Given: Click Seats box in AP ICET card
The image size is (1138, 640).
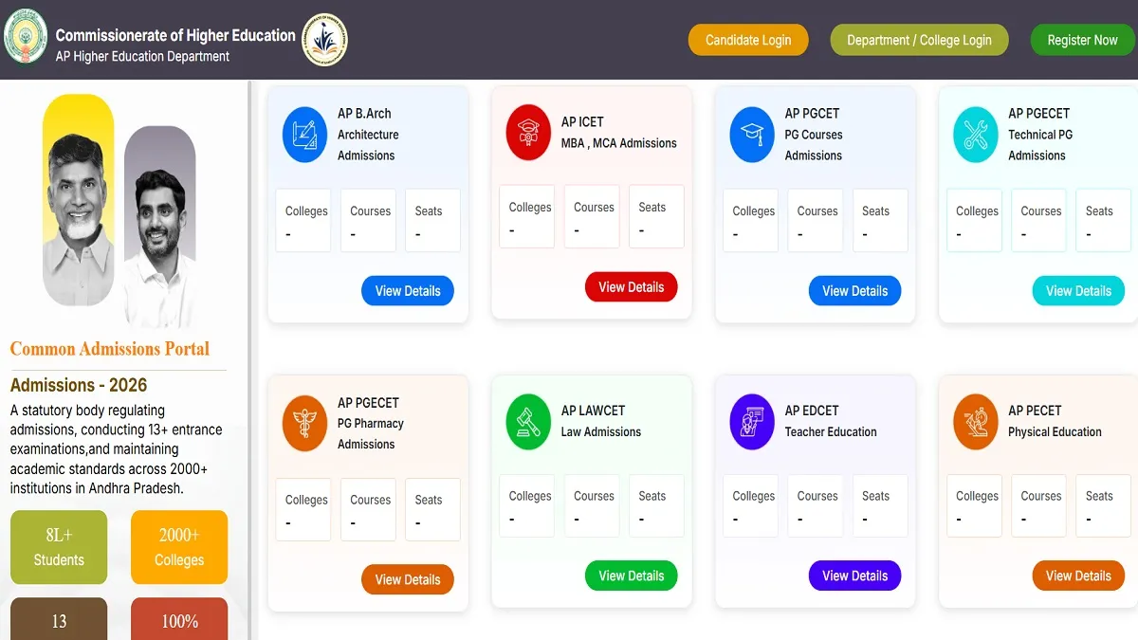Looking at the screenshot, I should click(656, 217).
